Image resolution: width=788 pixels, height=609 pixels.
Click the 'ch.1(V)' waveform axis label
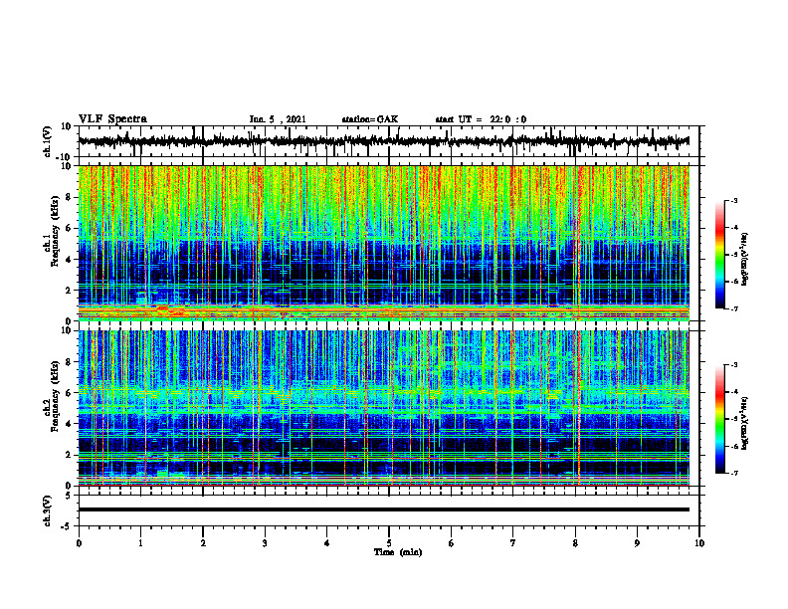click(48, 141)
